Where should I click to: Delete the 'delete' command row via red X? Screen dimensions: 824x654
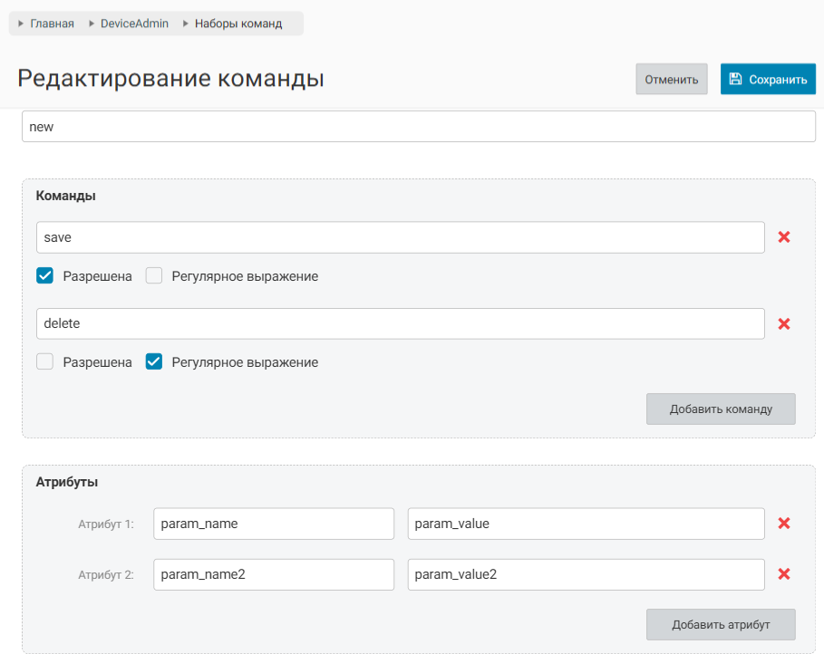[x=784, y=323]
